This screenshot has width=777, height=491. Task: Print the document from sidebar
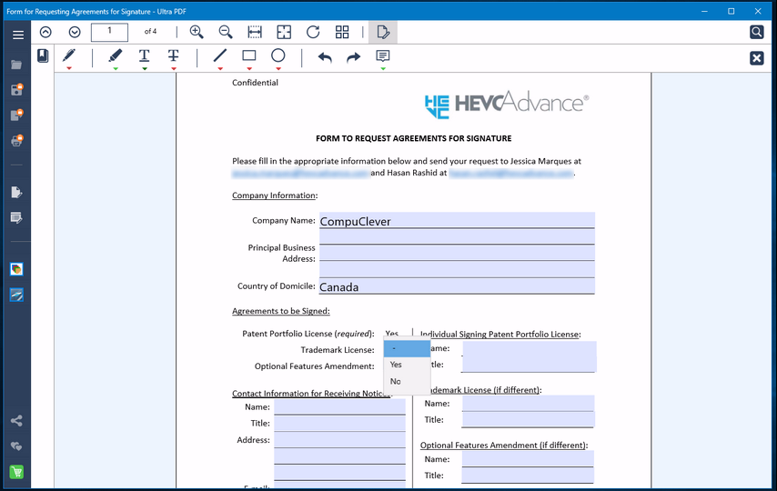[17, 141]
